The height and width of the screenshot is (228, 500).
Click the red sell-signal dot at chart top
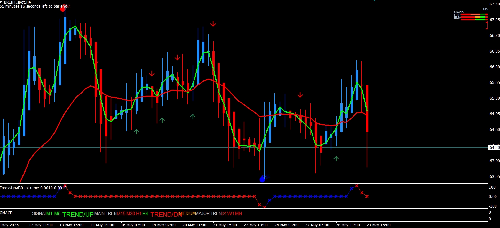pos(63,9)
